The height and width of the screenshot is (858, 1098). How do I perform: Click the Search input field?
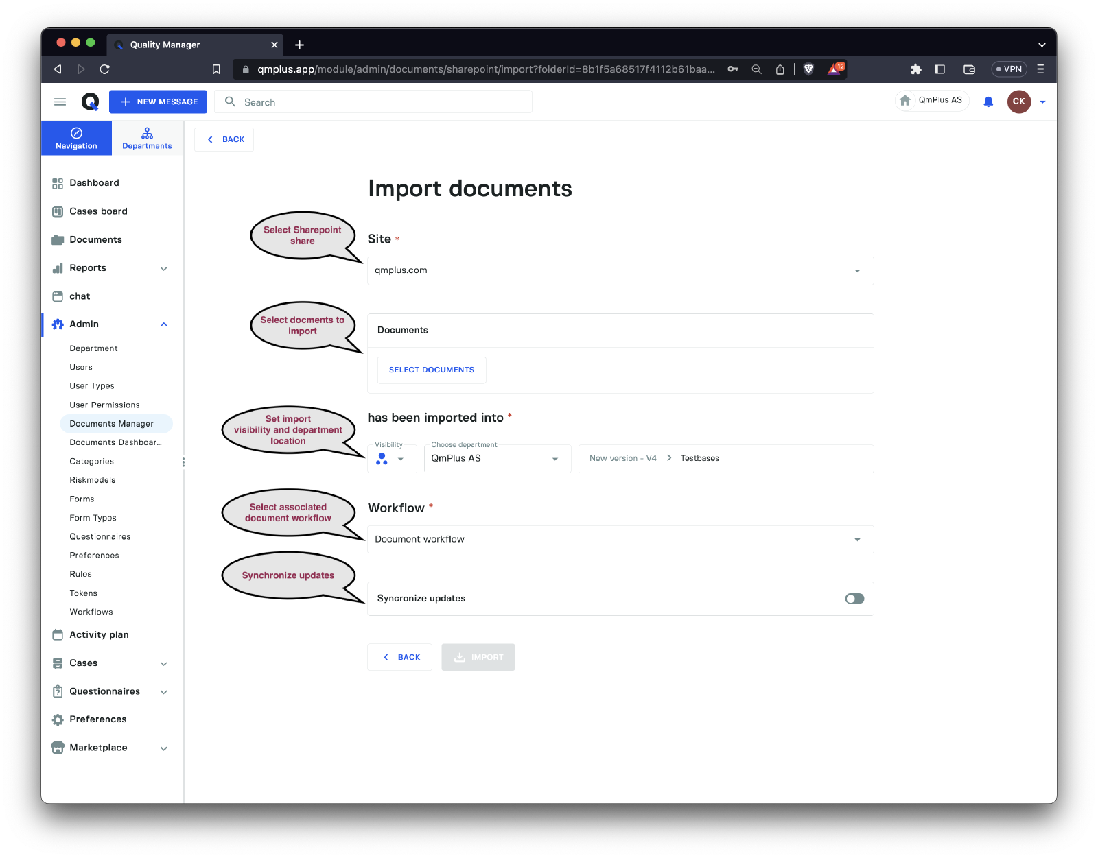[384, 102]
